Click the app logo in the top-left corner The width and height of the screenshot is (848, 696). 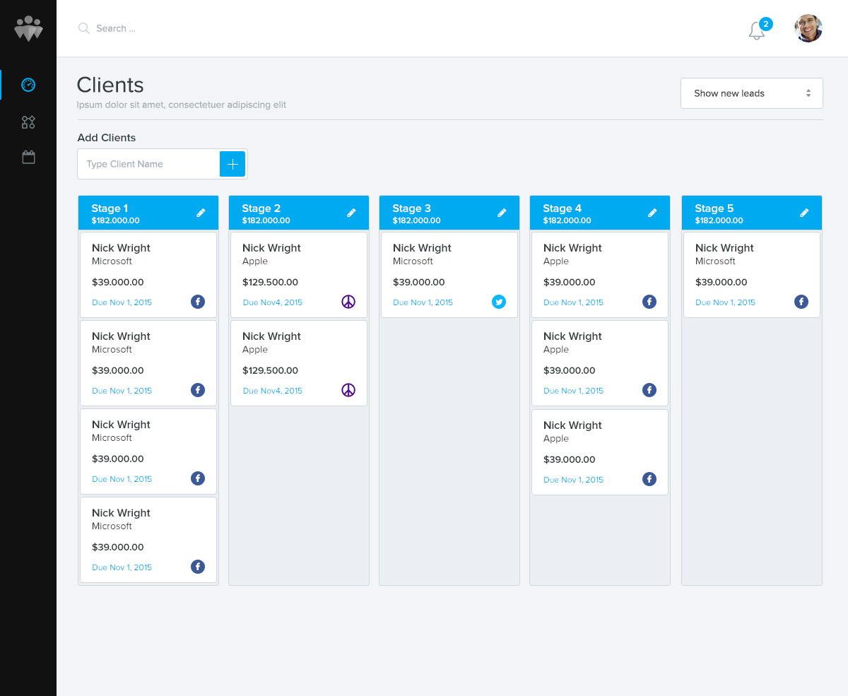pyautogui.click(x=28, y=28)
